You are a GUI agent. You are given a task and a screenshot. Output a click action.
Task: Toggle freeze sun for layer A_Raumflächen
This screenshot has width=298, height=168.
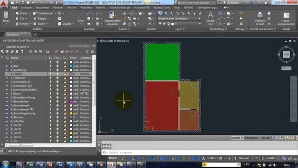click(57, 102)
